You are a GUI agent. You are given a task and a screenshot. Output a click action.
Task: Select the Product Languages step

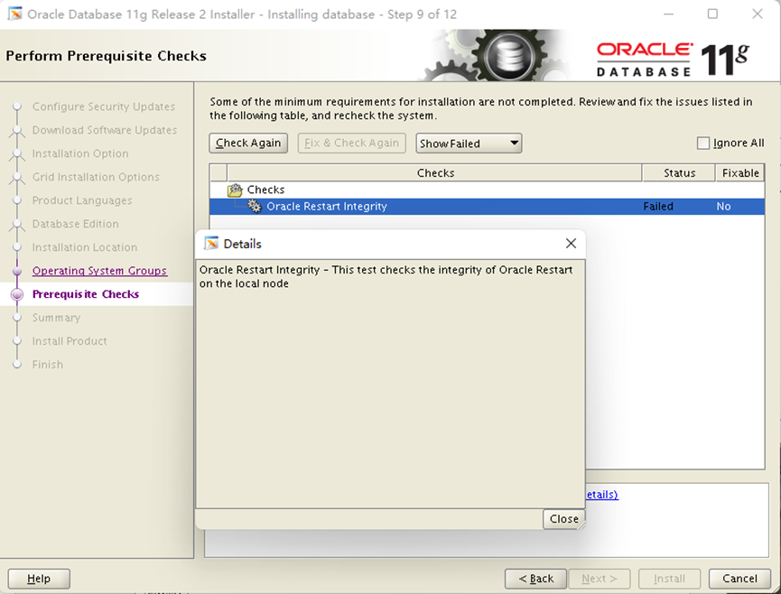pos(82,200)
